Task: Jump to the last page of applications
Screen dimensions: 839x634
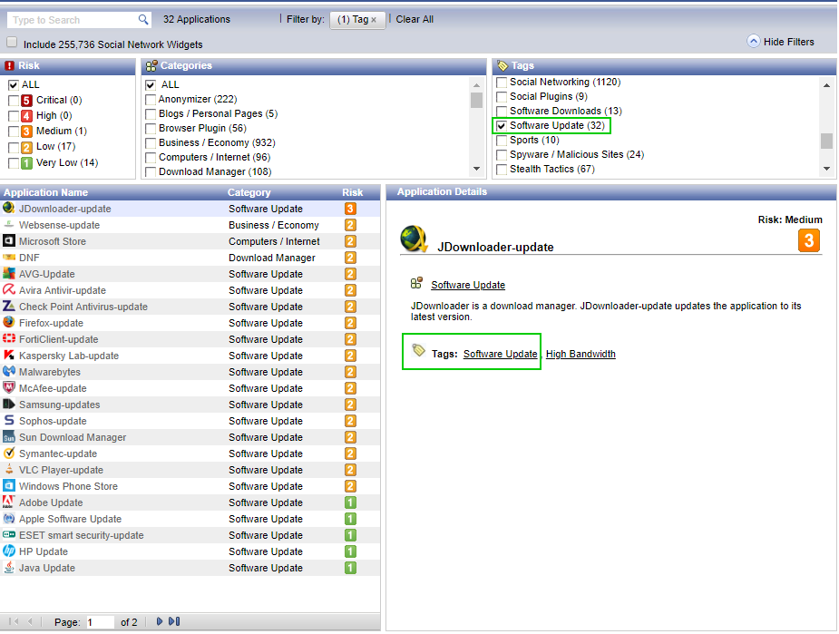Action: (174, 621)
